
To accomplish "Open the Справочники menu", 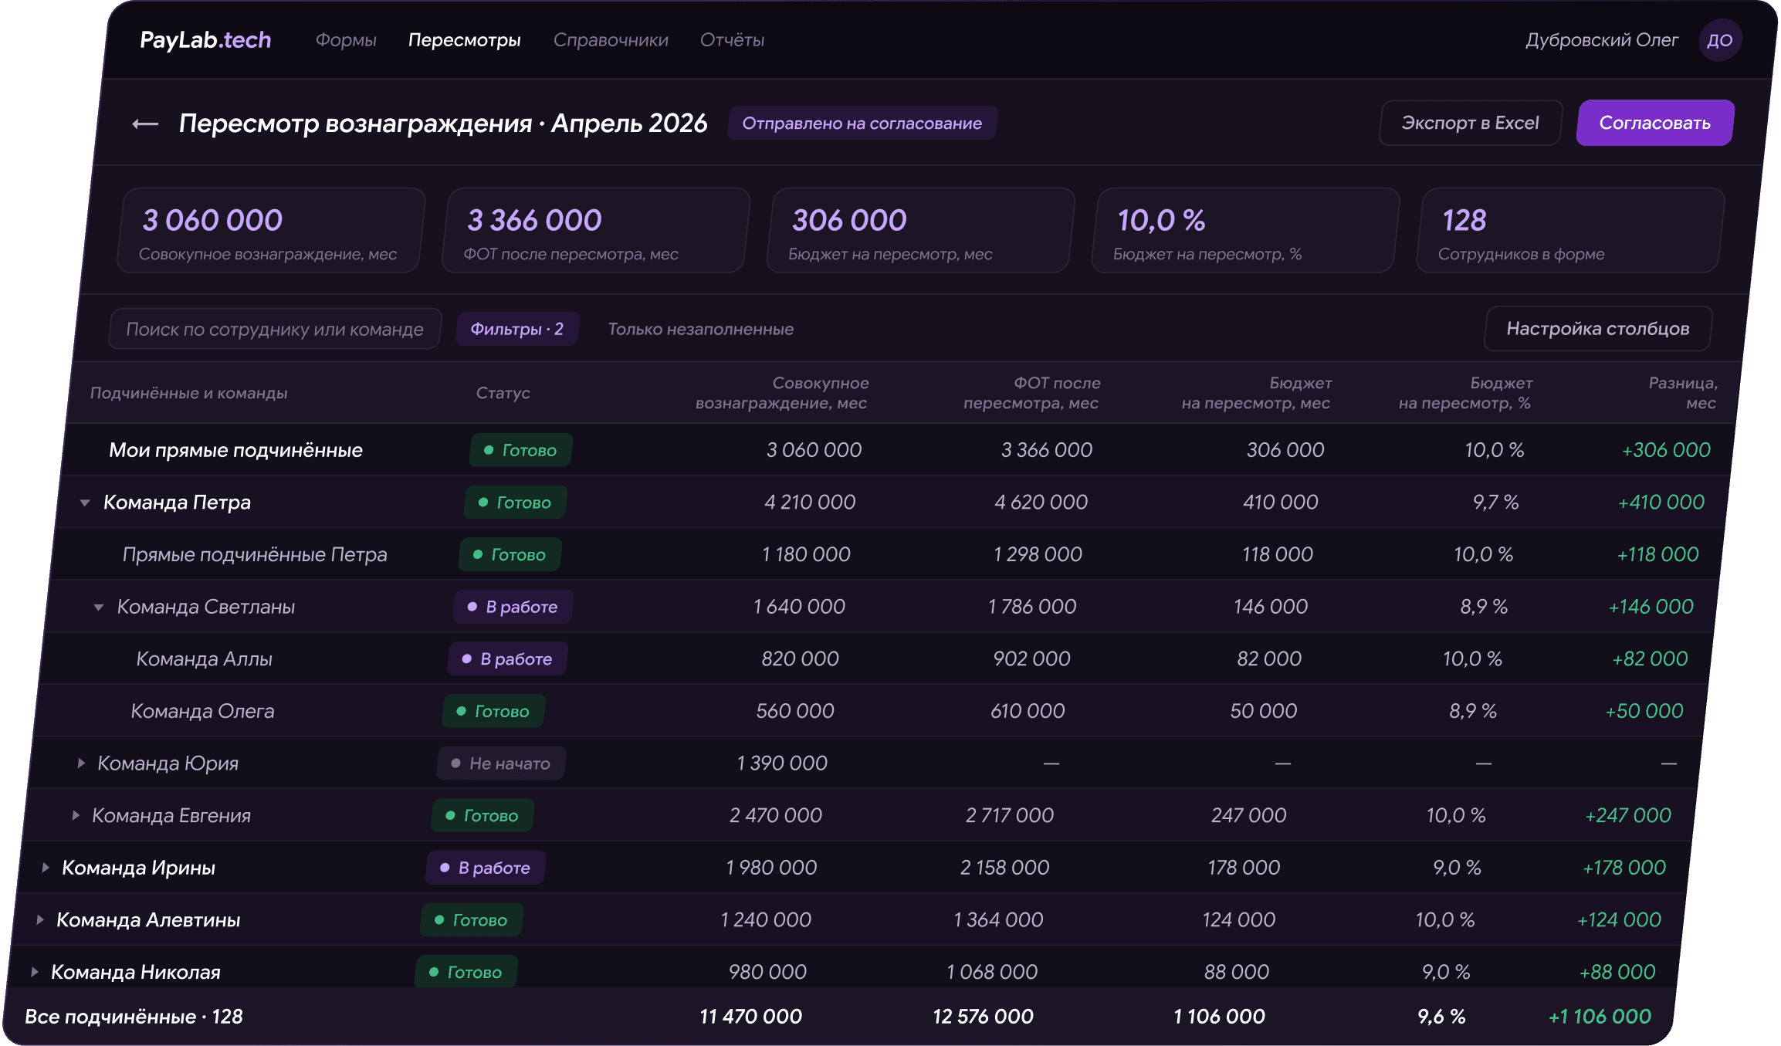I will pyautogui.click(x=611, y=40).
